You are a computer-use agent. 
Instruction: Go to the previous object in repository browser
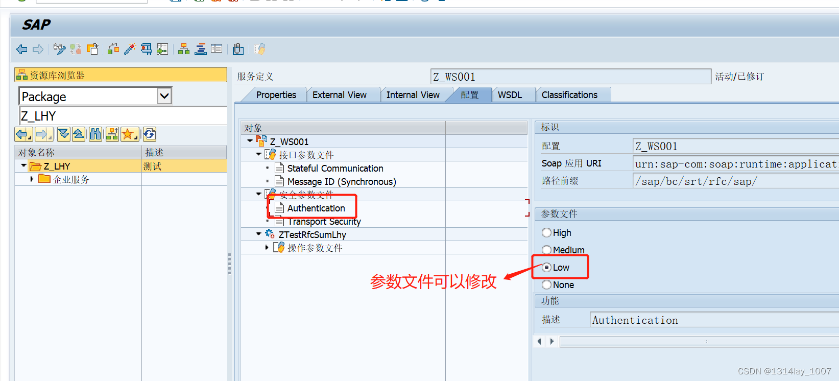tap(23, 134)
